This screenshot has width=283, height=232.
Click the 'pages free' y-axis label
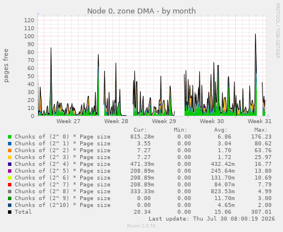click(6, 66)
